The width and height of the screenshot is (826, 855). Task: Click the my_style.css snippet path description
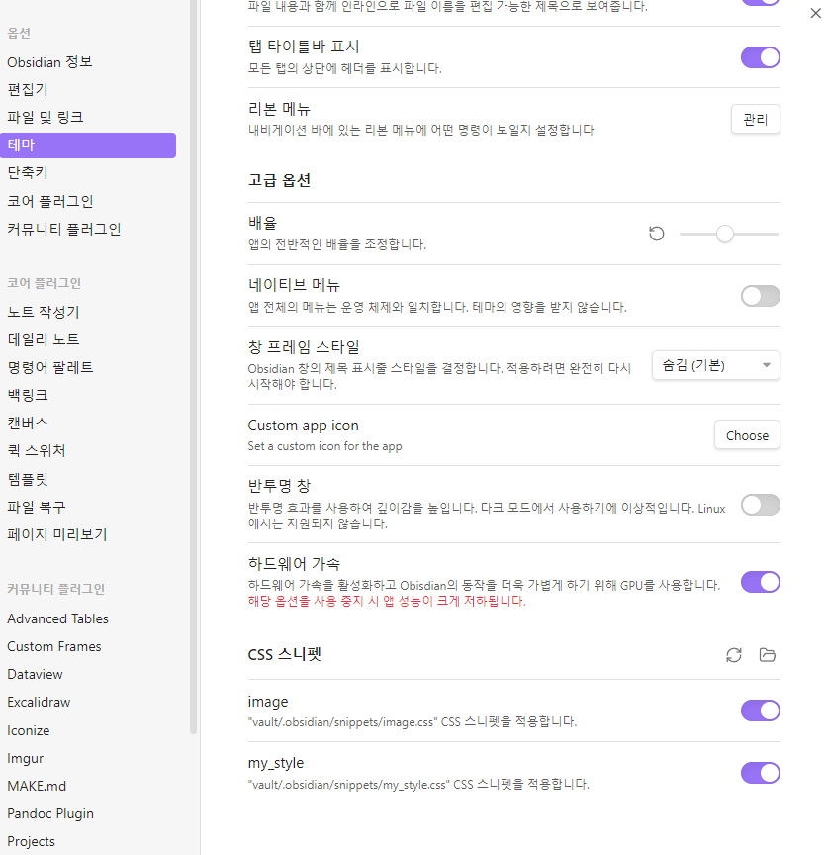(x=418, y=784)
